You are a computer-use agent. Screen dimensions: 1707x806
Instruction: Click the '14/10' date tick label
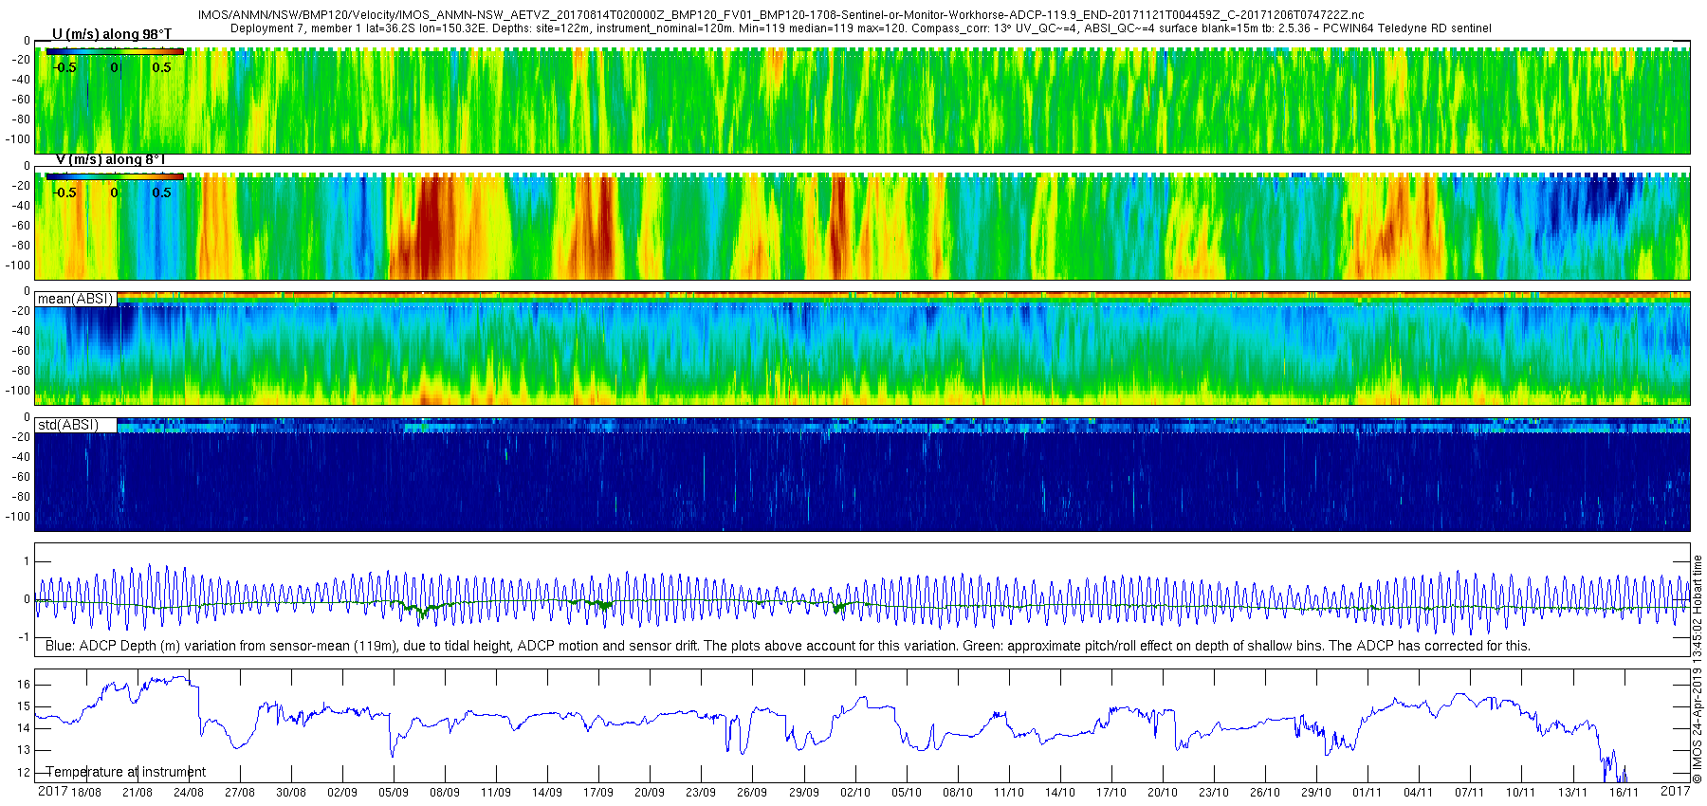(x=1060, y=792)
